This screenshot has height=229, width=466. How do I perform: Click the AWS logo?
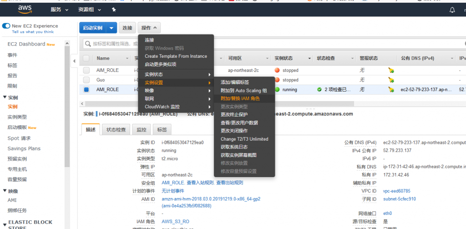[25, 10]
